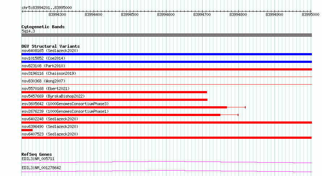Click the red bar of nsv823108
322x176 pixels.
coord(166,69)
